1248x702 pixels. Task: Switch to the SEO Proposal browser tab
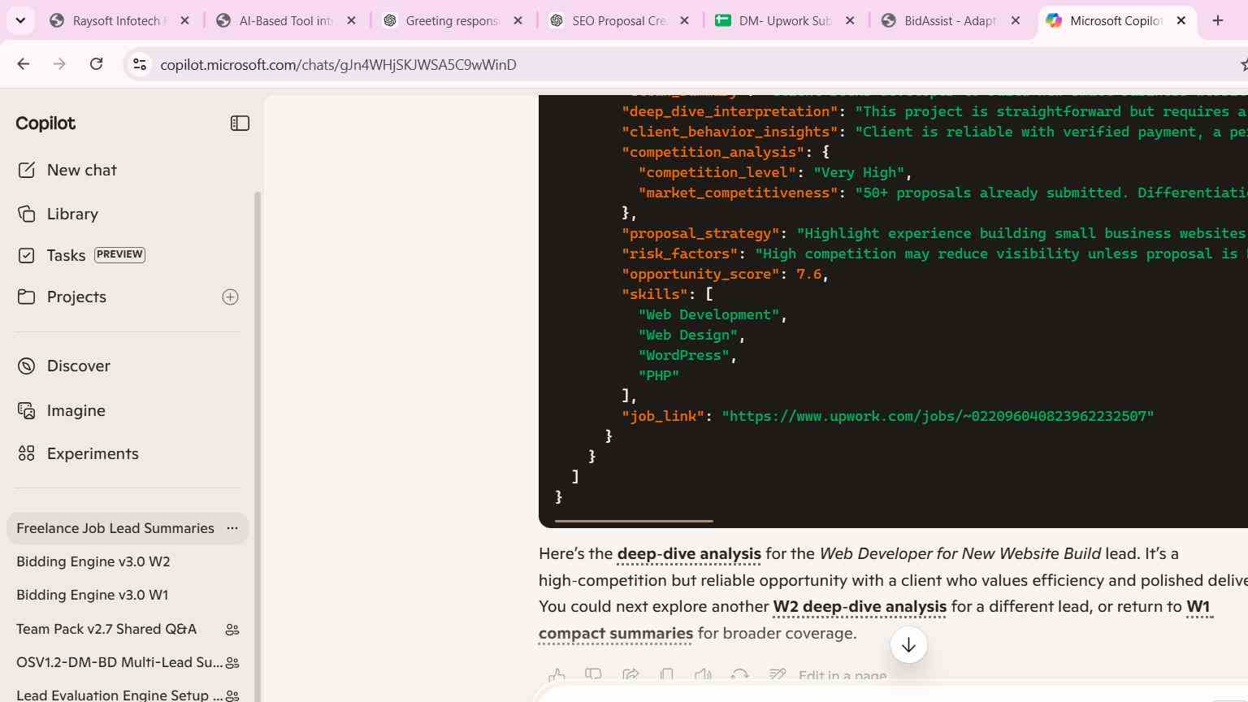(x=619, y=21)
